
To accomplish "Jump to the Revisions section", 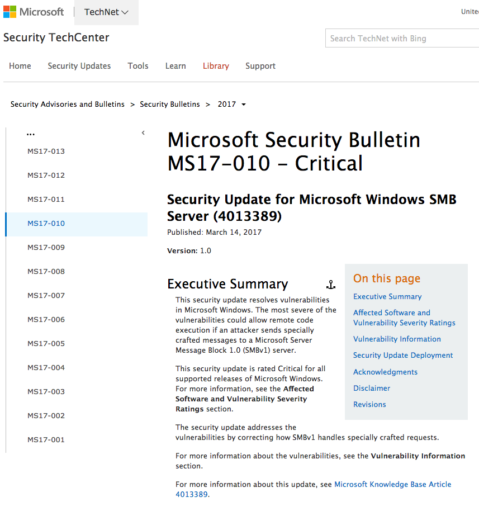I will tap(369, 404).
